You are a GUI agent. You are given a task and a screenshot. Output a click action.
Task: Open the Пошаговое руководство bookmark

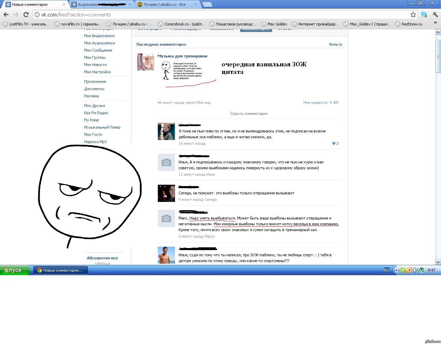pos(233,24)
